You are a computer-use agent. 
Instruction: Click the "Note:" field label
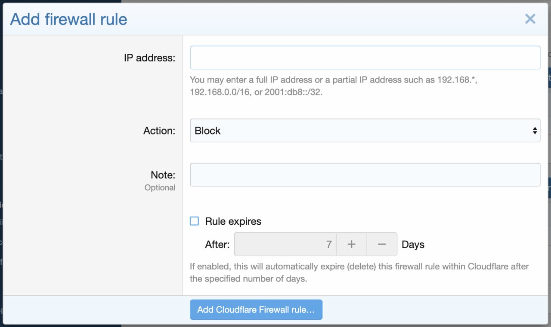(163, 175)
